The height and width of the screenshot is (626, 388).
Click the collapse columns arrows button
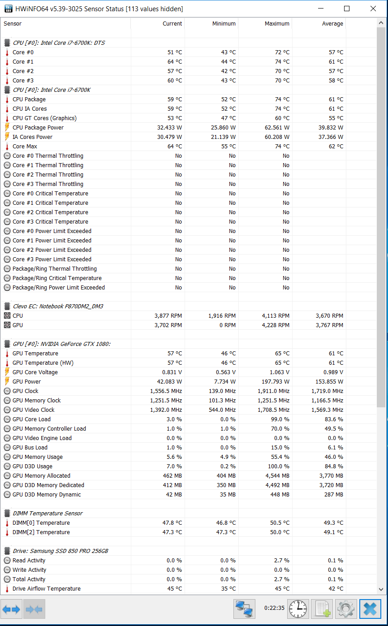(34, 609)
